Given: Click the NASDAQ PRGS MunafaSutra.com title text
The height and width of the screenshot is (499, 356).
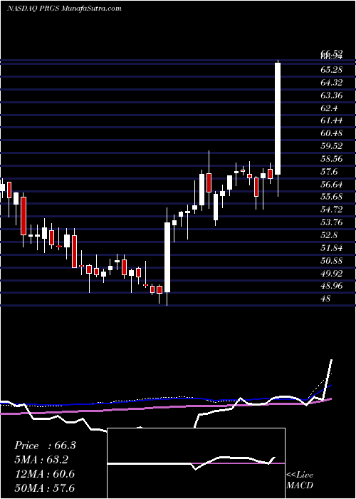Looking at the screenshot, I should [x=64, y=8].
